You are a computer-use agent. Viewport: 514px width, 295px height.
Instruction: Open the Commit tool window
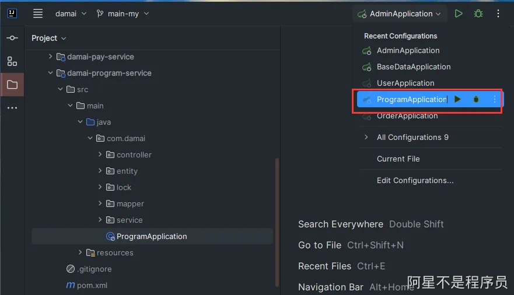[x=12, y=38]
